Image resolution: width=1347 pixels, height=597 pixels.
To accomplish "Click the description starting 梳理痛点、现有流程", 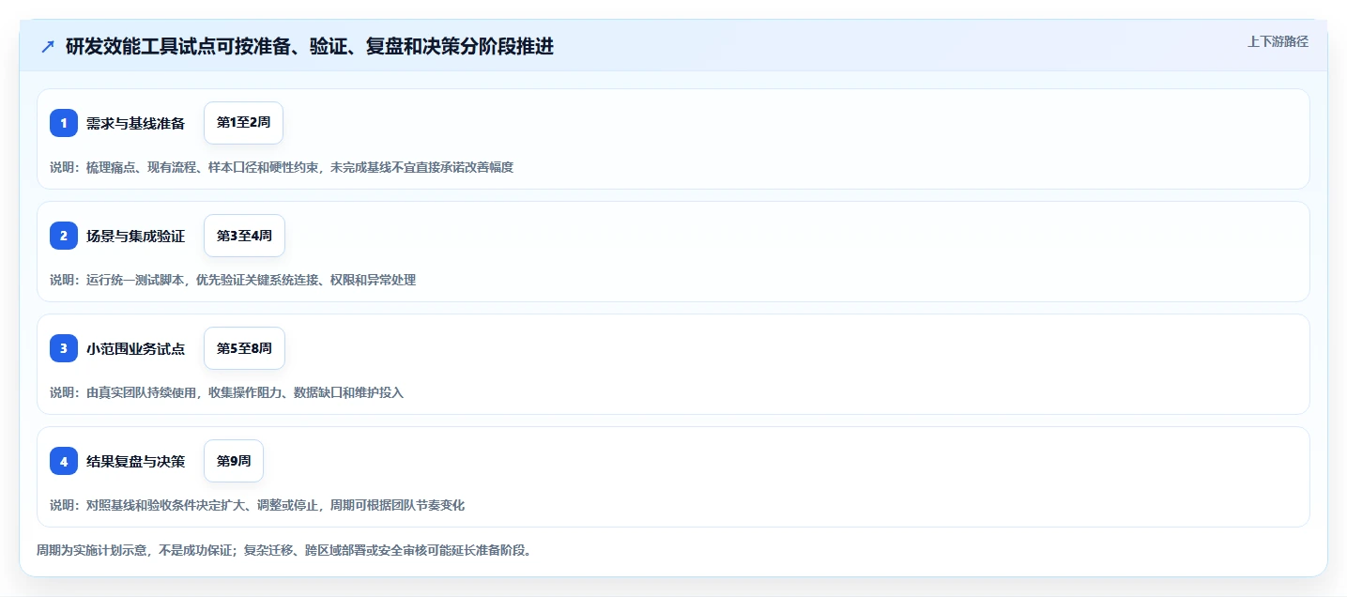I will tap(282, 167).
